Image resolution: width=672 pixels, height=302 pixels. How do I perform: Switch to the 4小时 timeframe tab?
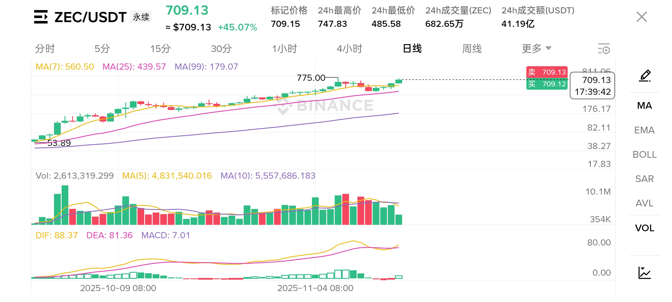(349, 49)
